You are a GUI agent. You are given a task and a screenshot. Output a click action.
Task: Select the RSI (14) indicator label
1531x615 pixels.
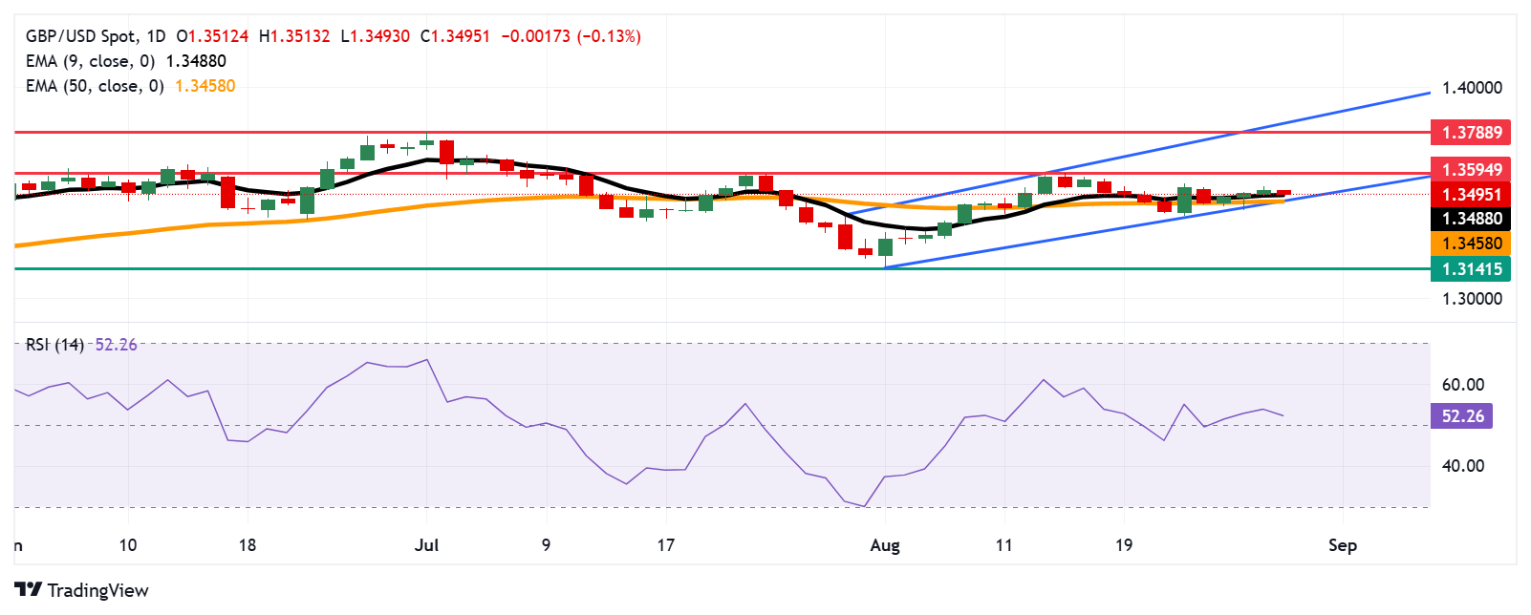(x=54, y=345)
